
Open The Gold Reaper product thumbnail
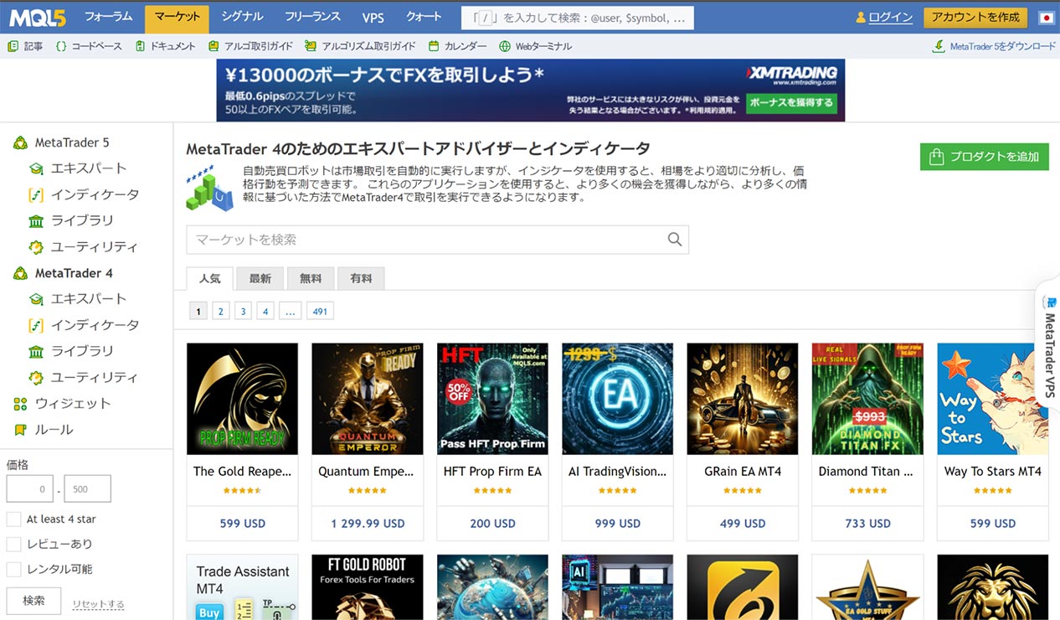tap(242, 399)
